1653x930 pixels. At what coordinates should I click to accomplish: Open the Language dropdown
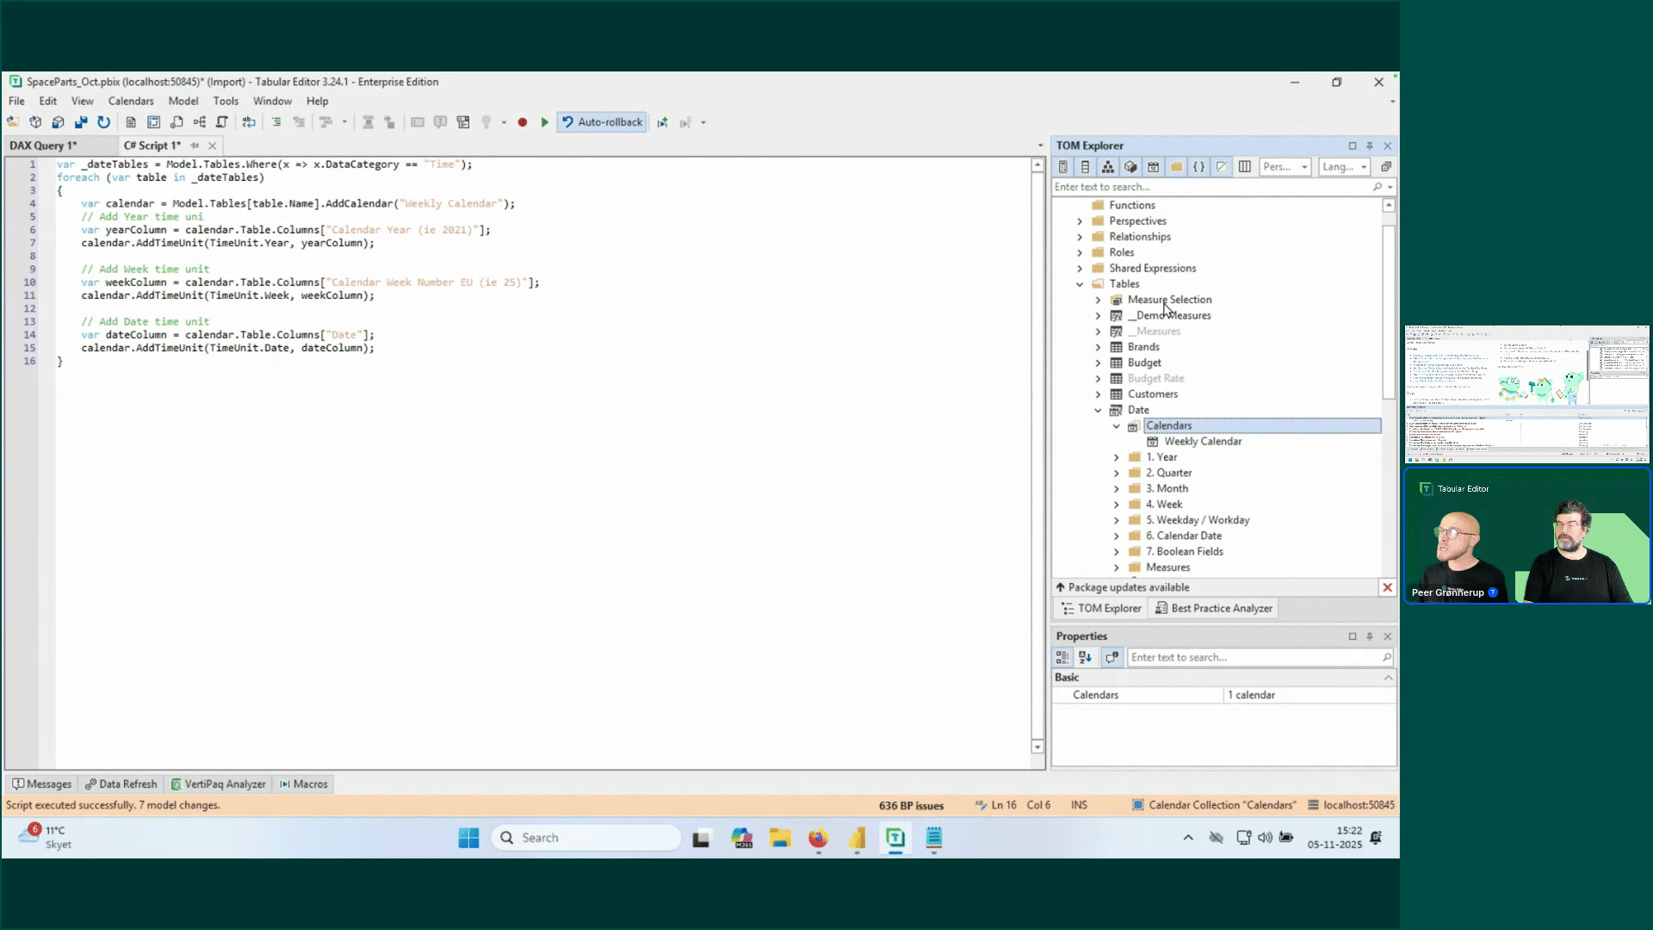click(1344, 167)
